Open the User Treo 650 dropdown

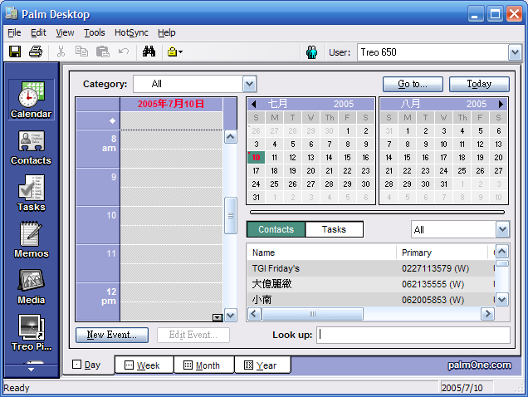click(516, 52)
